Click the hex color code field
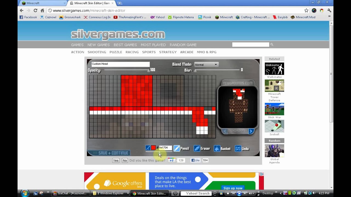 coord(165,148)
